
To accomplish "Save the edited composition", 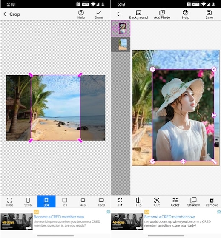I will [x=209, y=14].
